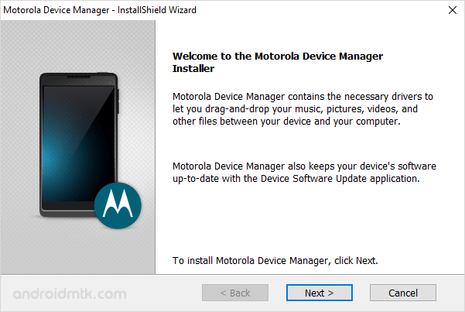Click the phone's bottom bezel area
465x312 pixels.
[67, 209]
